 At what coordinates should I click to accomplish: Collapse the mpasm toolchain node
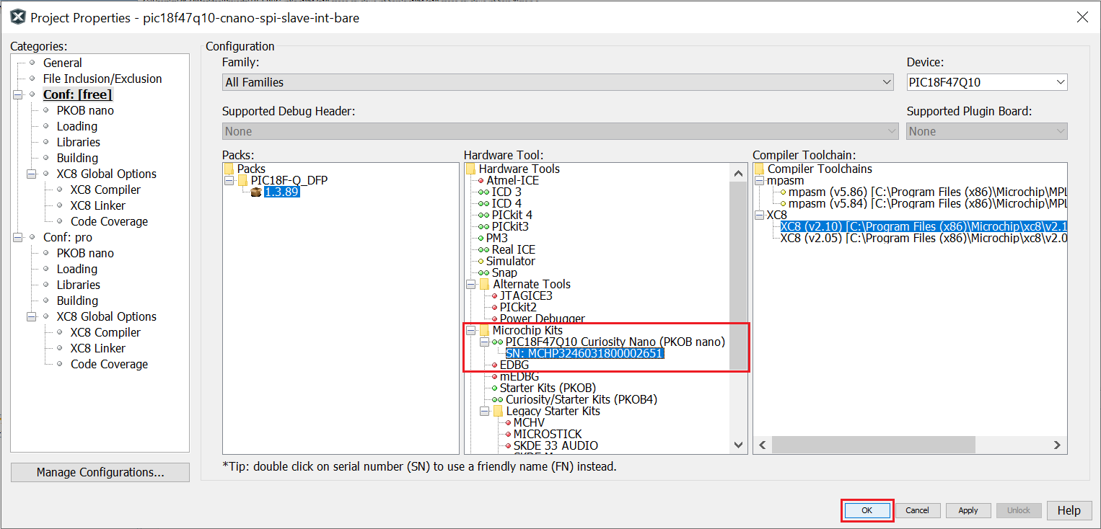point(760,180)
